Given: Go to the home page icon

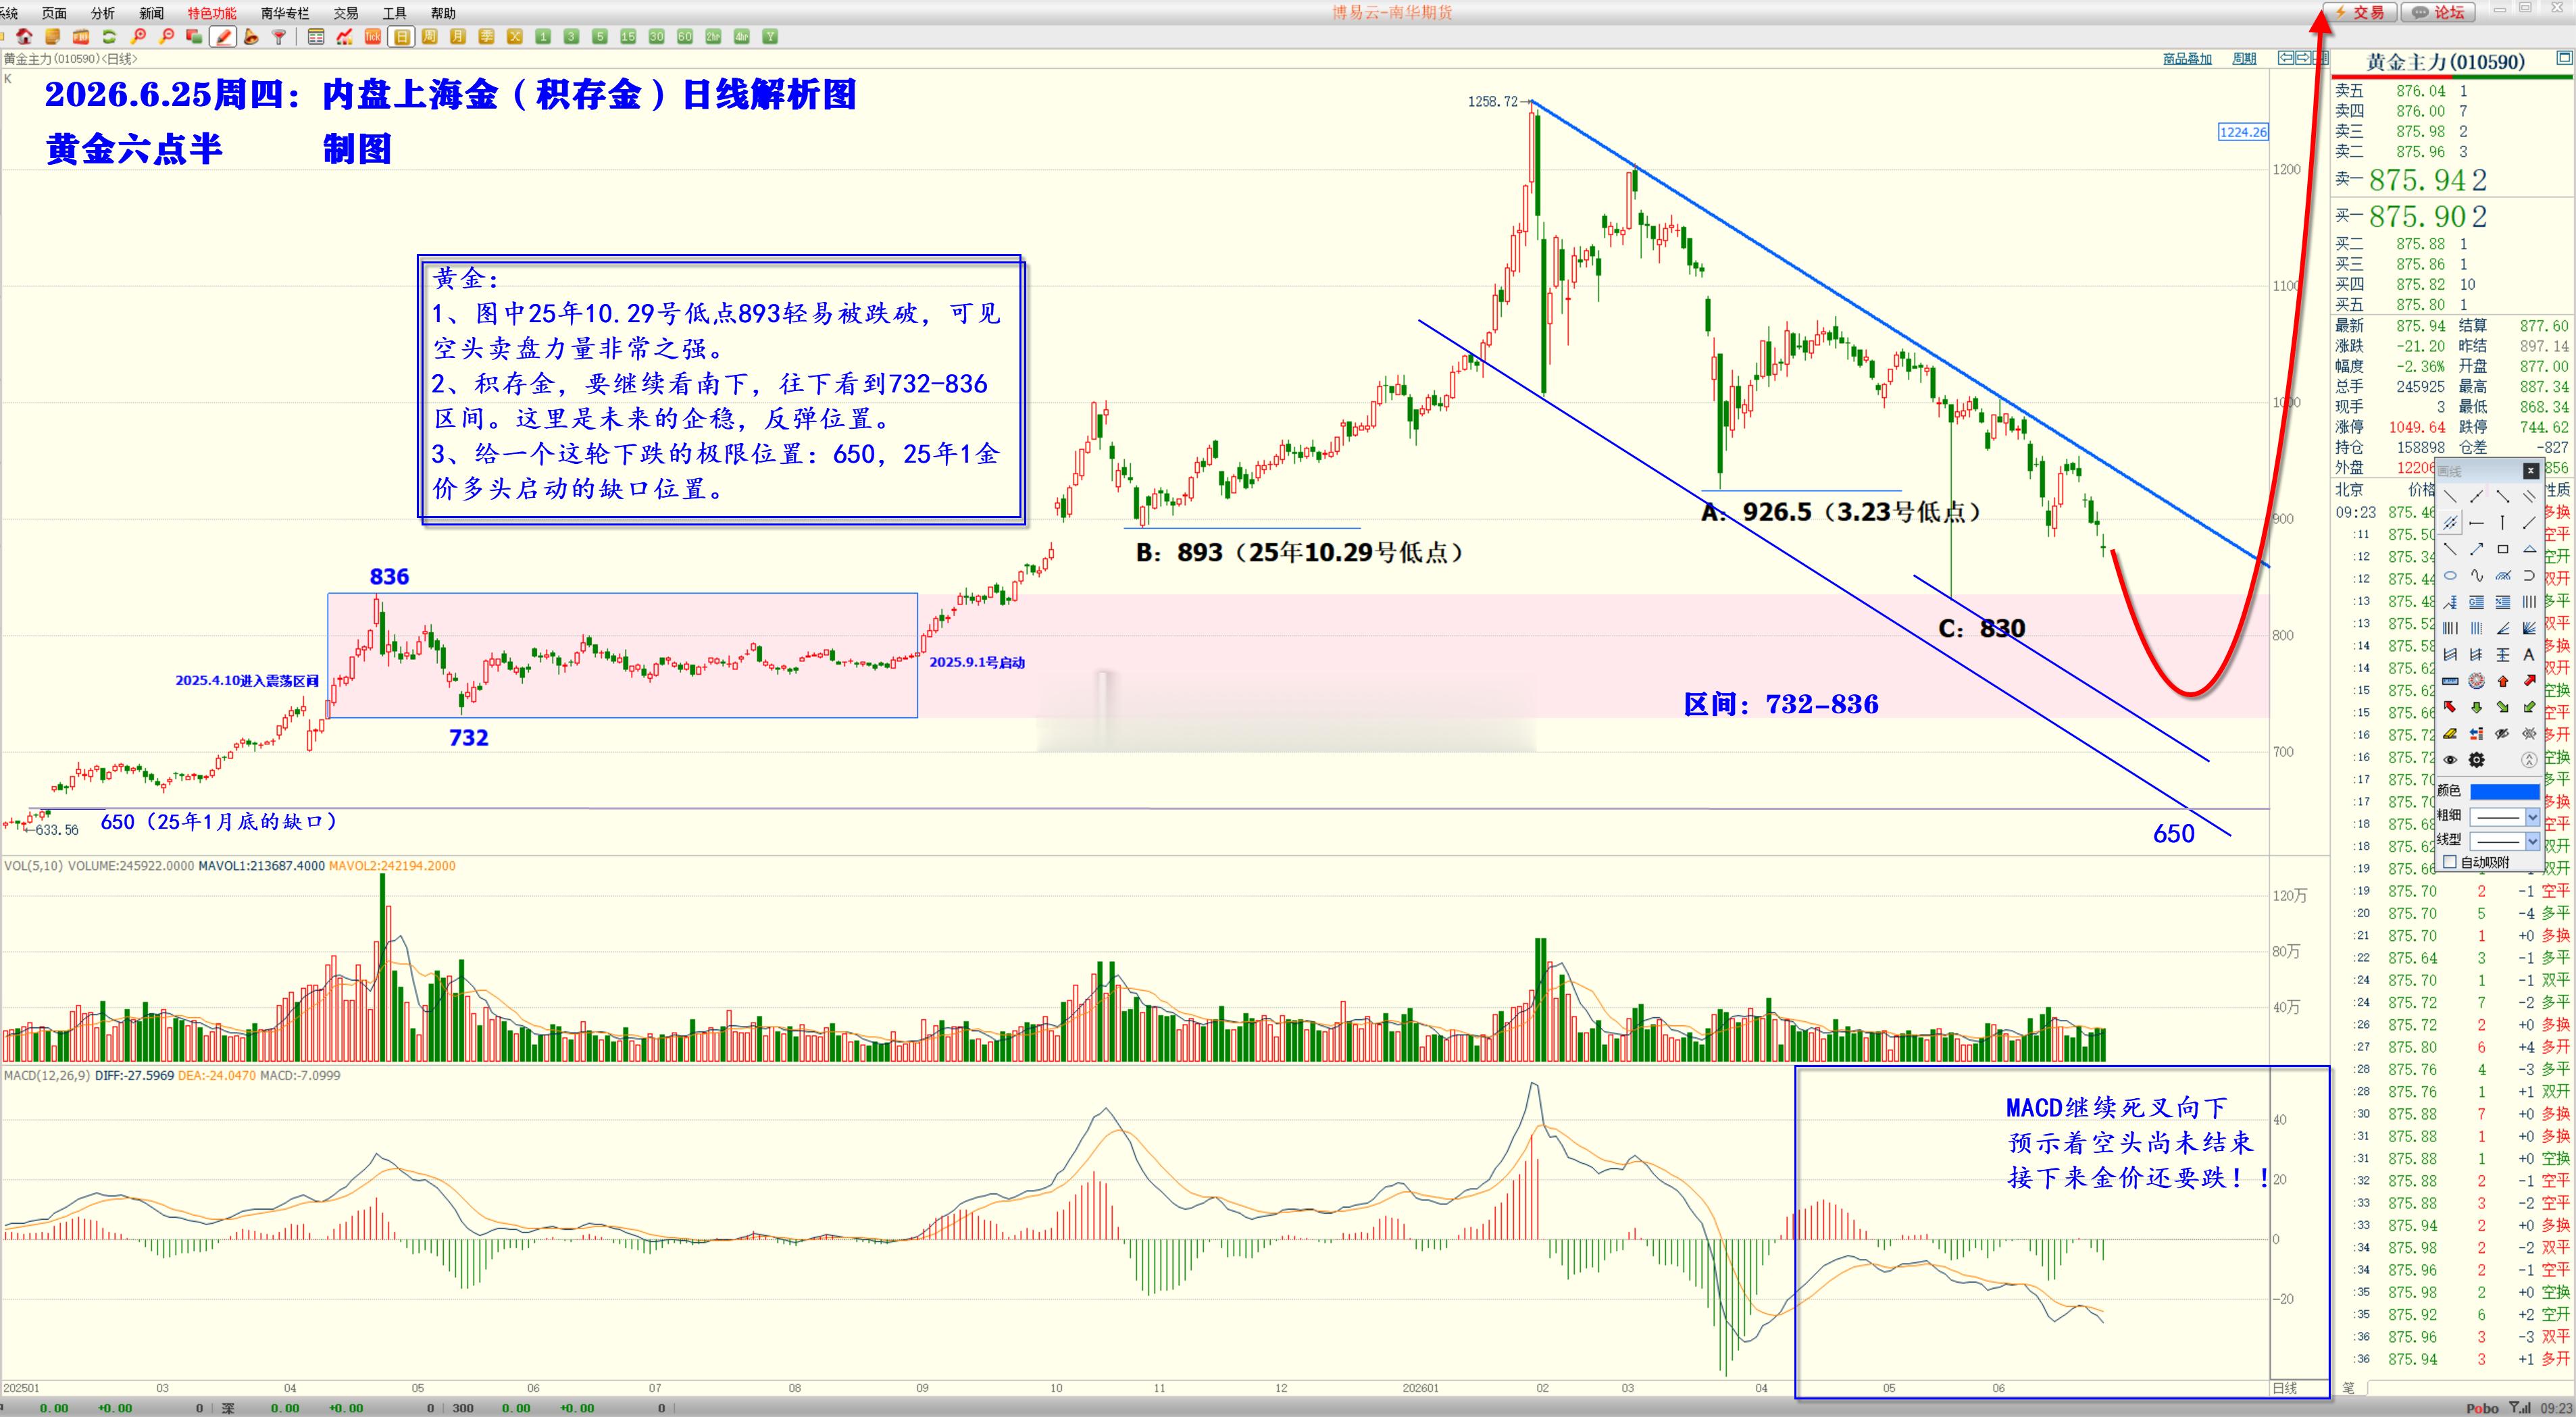Looking at the screenshot, I should pyautogui.click(x=24, y=37).
